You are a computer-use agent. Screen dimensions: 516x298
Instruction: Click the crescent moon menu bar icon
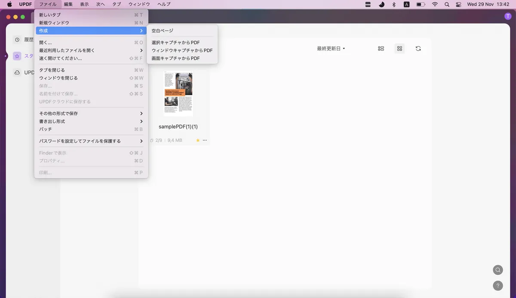click(x=381, y=4)
